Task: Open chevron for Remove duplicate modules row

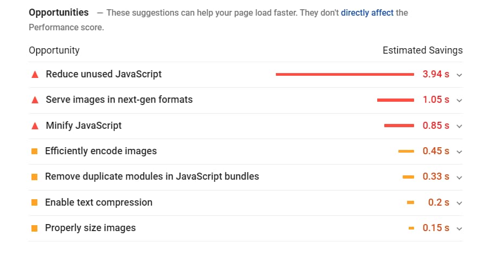Action: pos(459,178)
